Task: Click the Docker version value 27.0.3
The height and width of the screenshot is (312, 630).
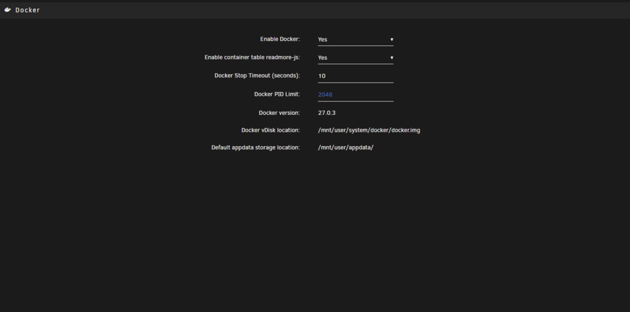Action: (x=326, y=113)
